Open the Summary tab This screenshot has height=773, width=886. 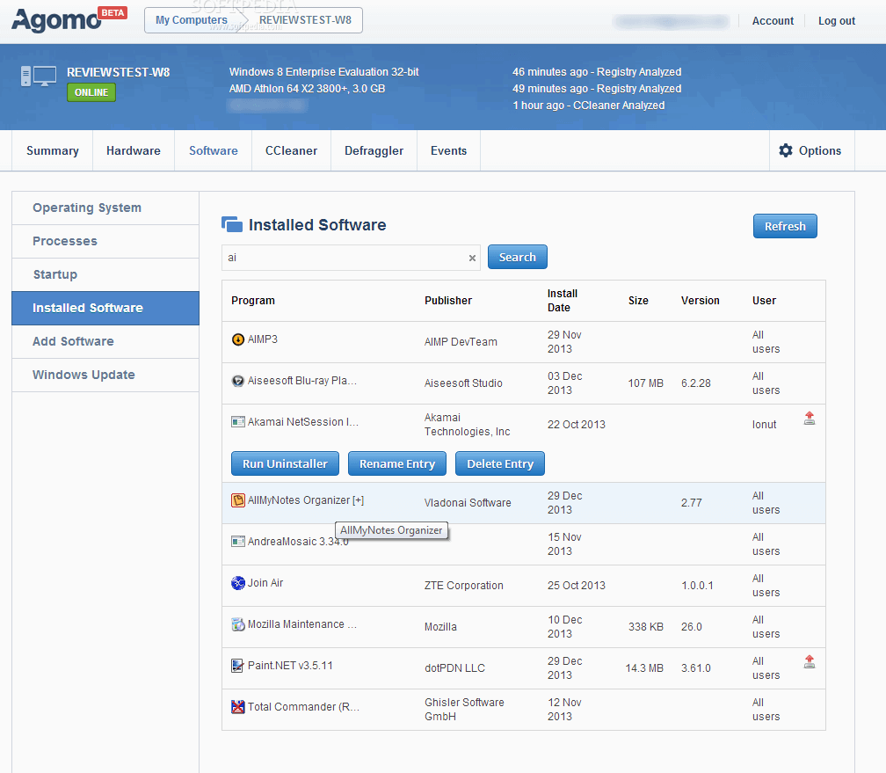point(53,150)
